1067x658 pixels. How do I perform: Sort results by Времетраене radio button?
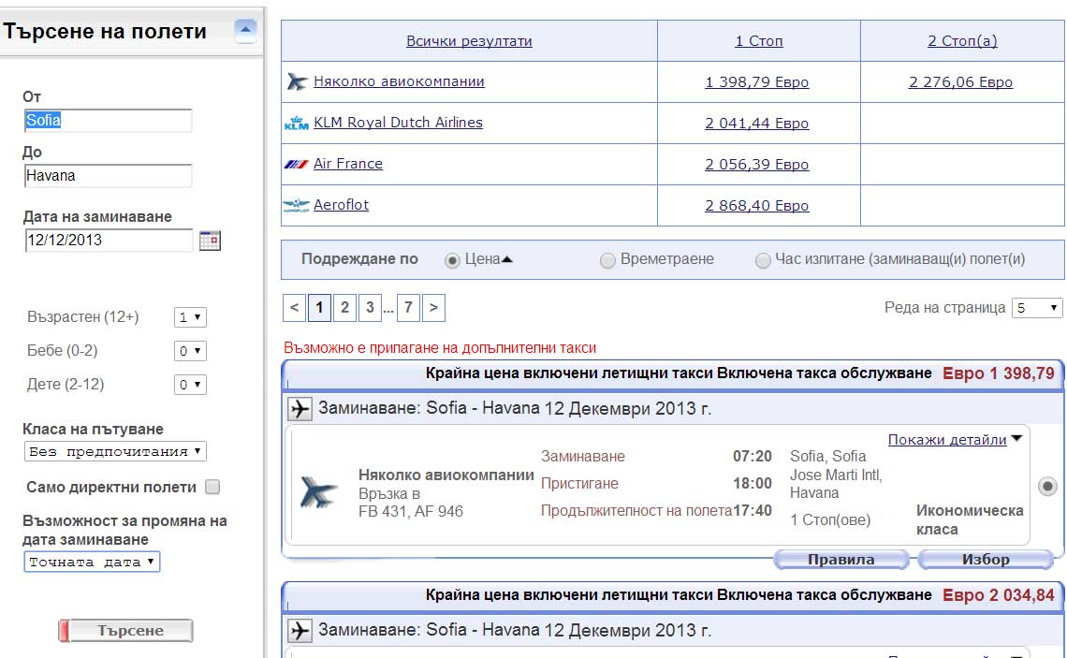coord(607,260)
